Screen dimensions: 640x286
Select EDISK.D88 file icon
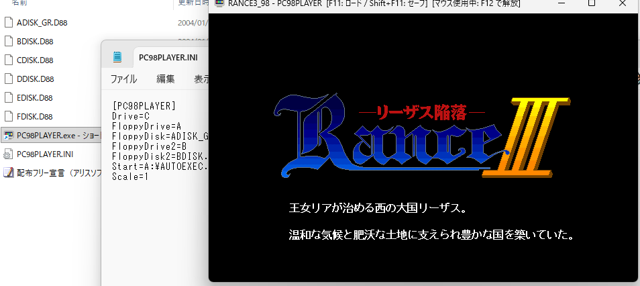9,97
